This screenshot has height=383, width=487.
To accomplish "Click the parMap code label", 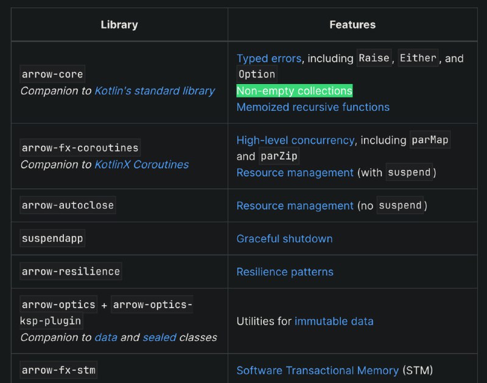I will [430, 139].
